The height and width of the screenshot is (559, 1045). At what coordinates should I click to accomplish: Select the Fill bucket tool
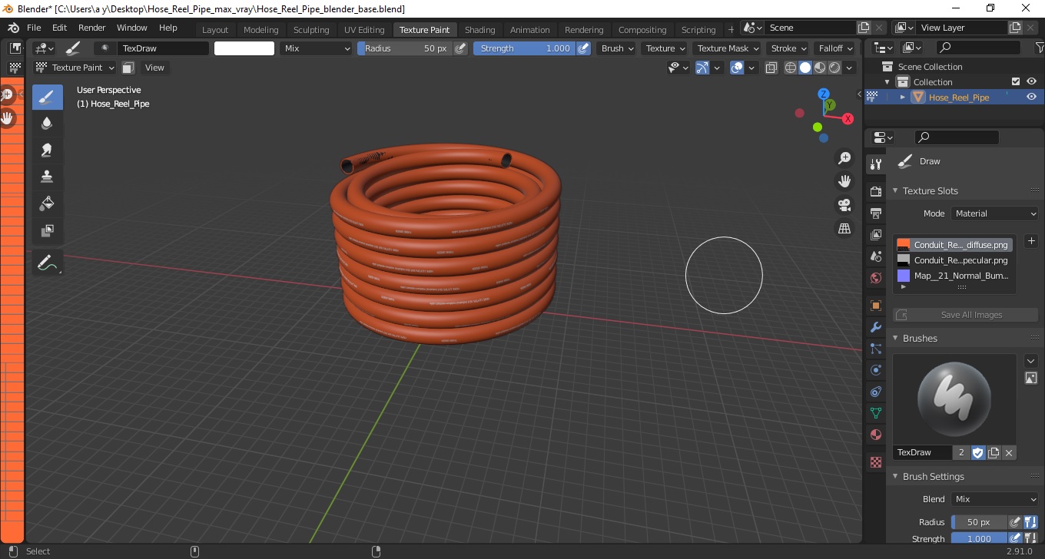pos(48,203)
